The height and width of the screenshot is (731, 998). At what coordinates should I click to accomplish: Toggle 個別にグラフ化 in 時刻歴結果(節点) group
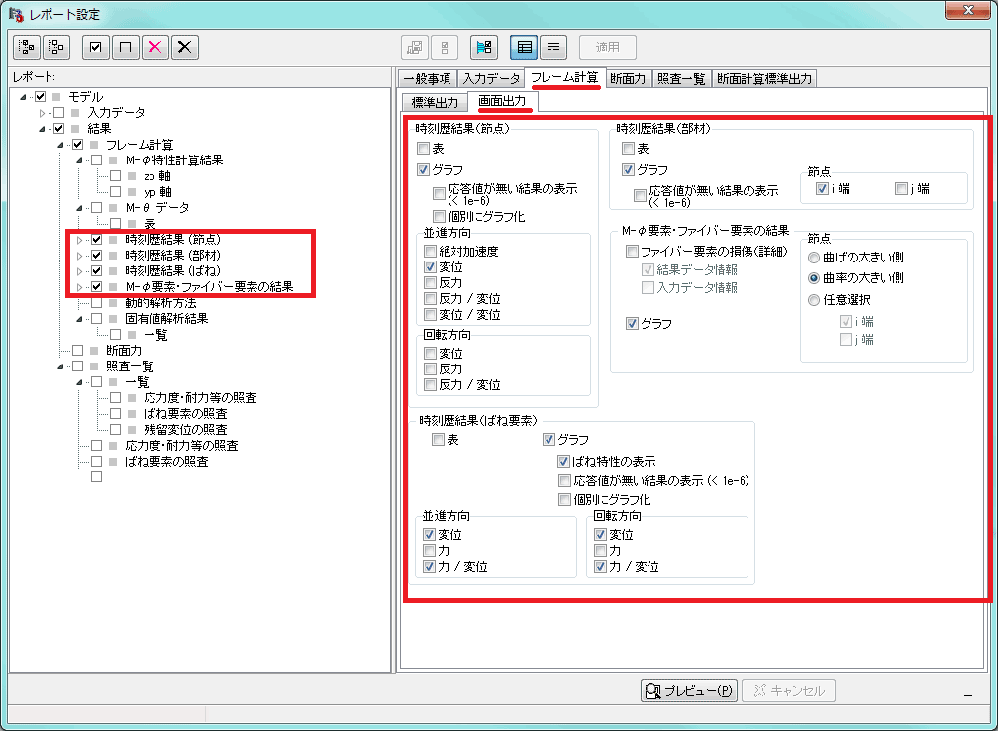(x=439, y=217)
